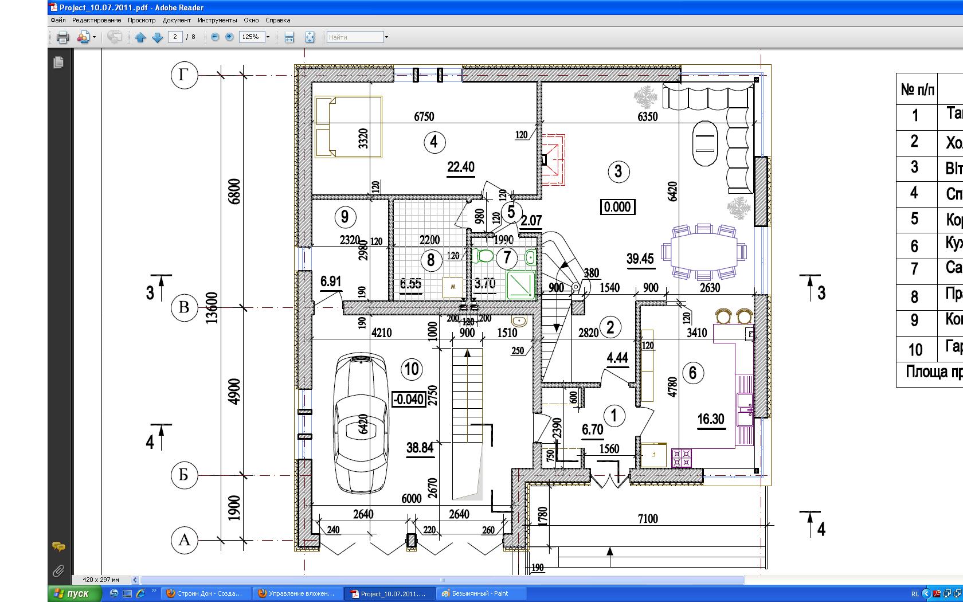Click the Print icon in toolbar
Screen dimensions: 963x602
click(x=62, y=37)
